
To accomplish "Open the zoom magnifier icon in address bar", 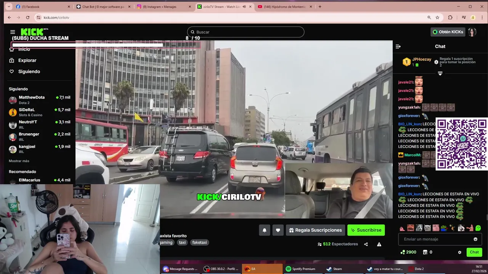I will pos(429,18).
